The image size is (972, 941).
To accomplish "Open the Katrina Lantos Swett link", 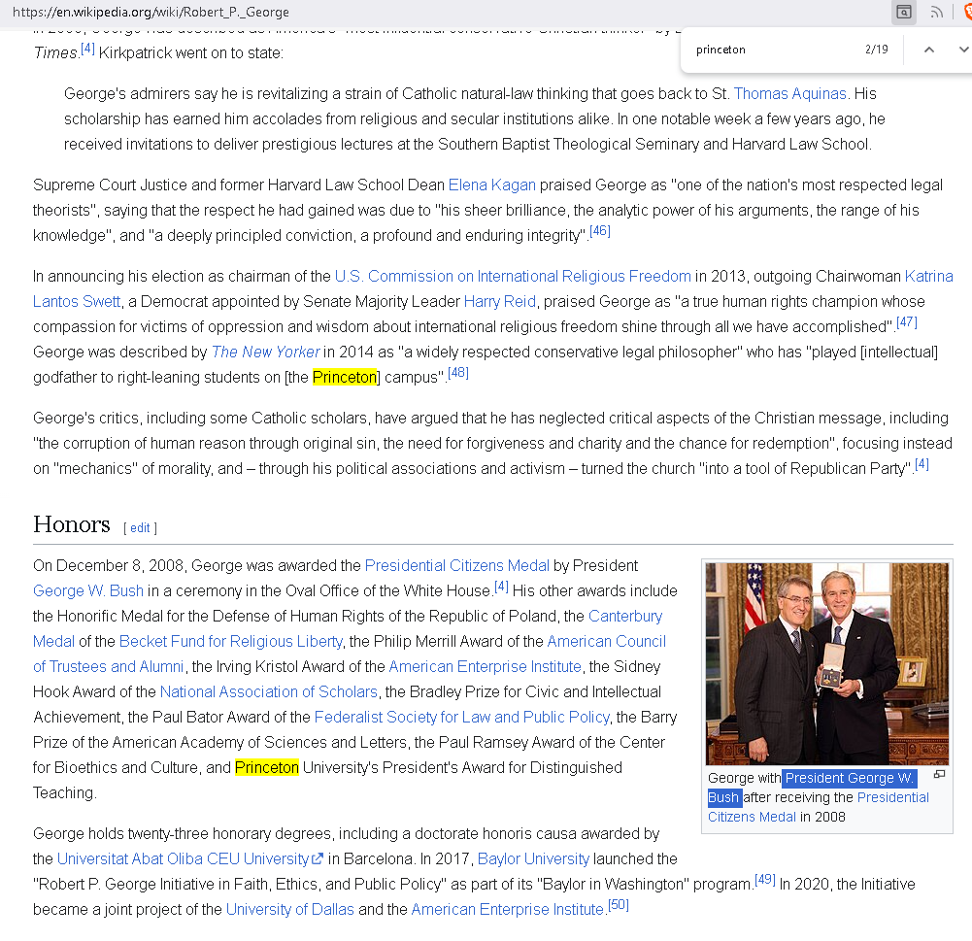I will 928,276.
